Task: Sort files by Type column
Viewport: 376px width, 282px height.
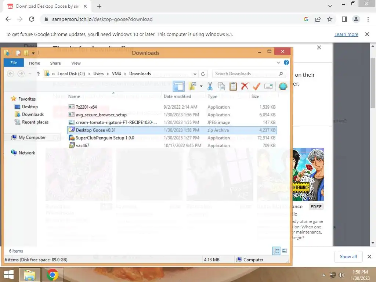Action: tap(212, 97)
